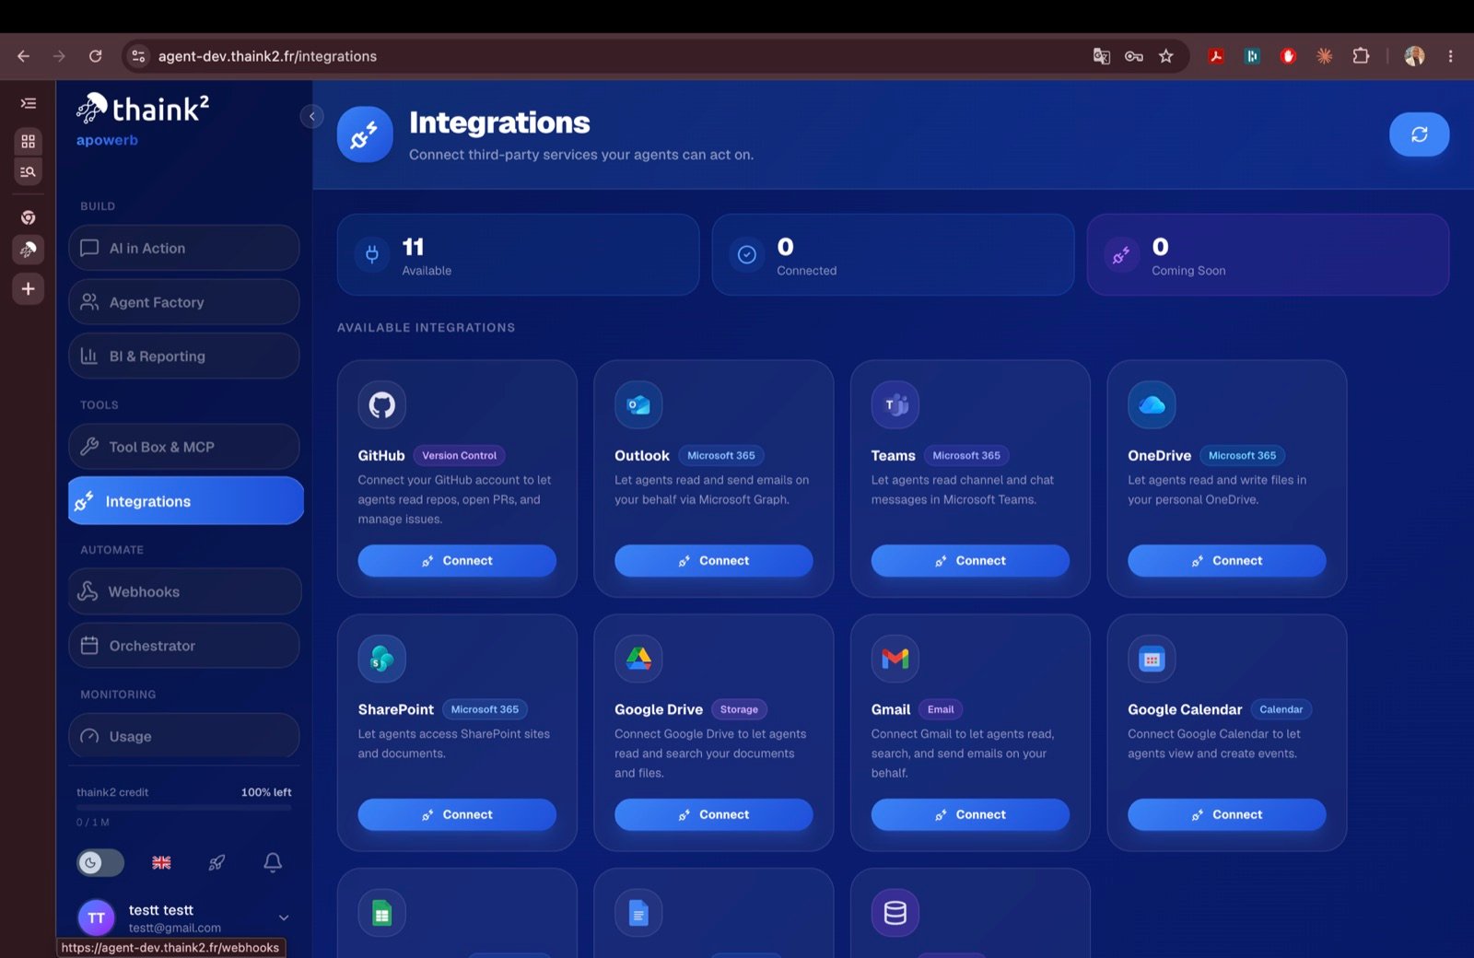Click the site info icon in address bar

click(x=138, y=56)
